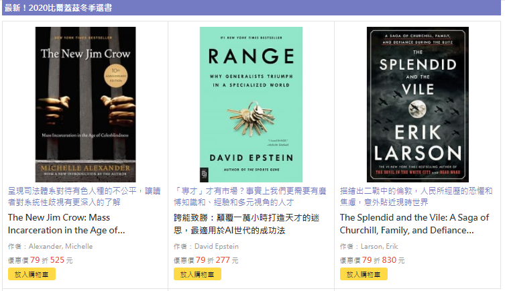Read blue description about 司法體系 unfairness
This screenshot has height=291, width=505.
tap(84, 196)
